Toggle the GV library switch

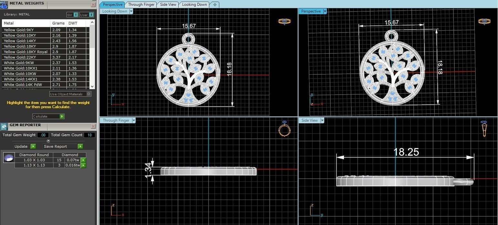tap(72, 15)
